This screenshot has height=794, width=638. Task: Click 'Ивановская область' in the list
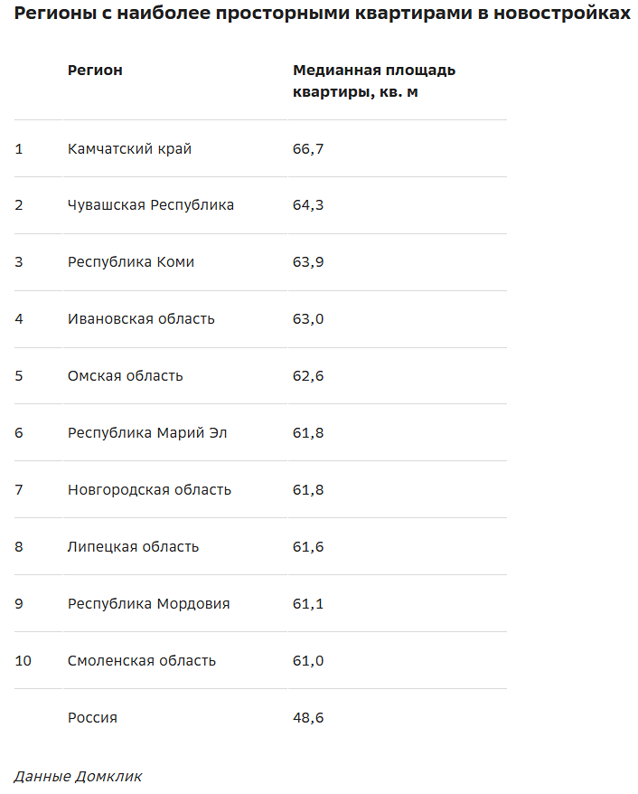(x=141, y=319)
